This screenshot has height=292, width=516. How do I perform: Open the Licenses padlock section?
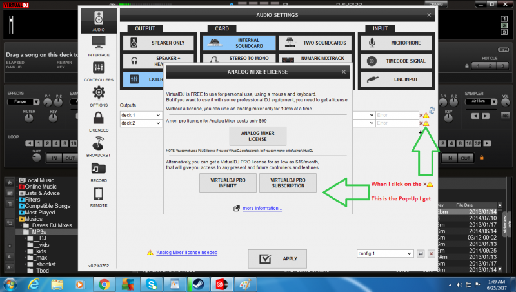pos(99,121)
